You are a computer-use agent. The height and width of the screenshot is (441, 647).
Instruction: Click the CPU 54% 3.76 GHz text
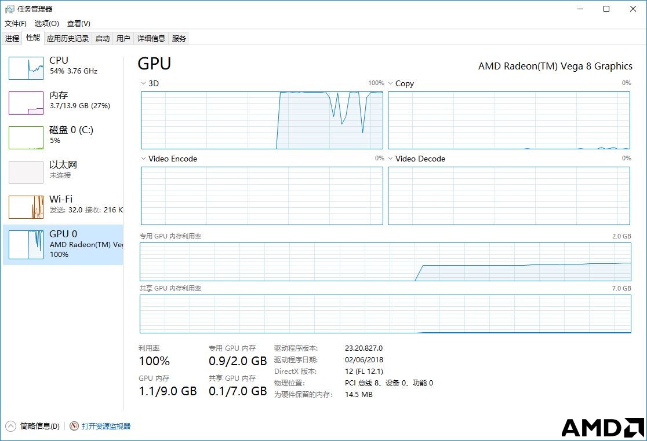(x=74, y=71)
